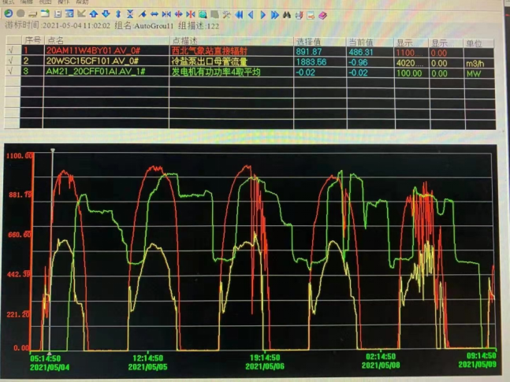Click time axis label 19:14:50 2021/05/06
Screen dimensions: 510x382
(x=265, y=362)
